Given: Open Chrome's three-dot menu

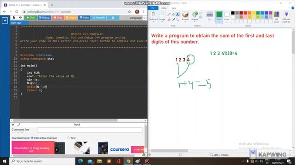Looking at the screenshot, I should click(x=143, y=12).
